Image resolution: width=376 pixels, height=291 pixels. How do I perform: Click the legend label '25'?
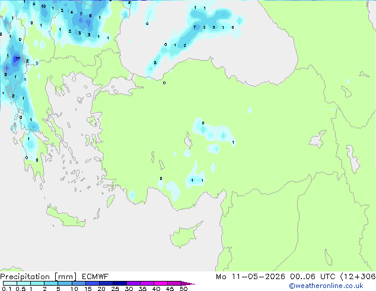click(115, 289)
